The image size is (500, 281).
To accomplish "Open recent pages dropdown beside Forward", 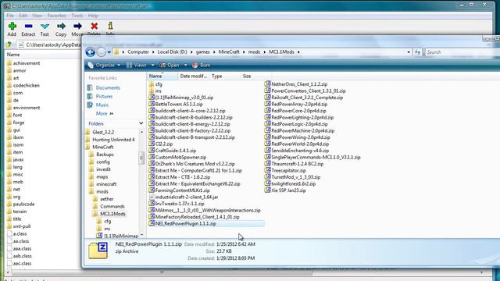I will (x=109, y=52).
